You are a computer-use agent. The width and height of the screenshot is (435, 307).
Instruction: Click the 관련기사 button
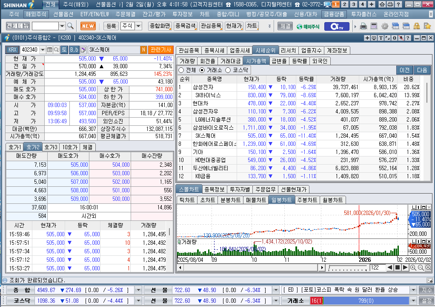pos(161,50)
